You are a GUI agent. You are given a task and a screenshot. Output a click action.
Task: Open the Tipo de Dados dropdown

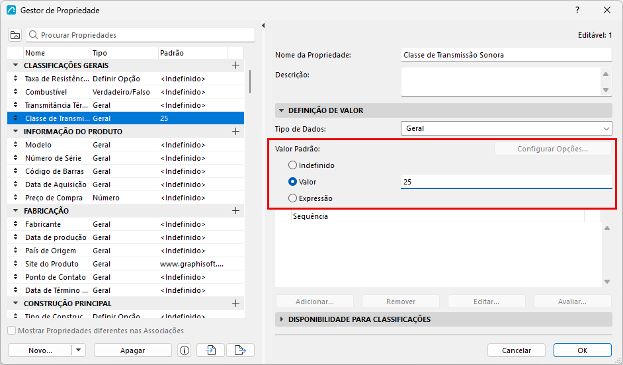coord(506,129)
